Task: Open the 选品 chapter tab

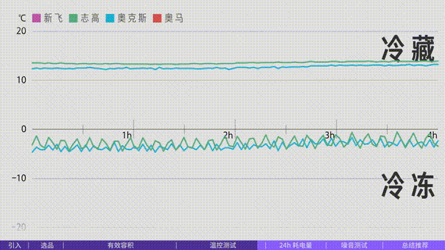Action: [x=47, y=245]
